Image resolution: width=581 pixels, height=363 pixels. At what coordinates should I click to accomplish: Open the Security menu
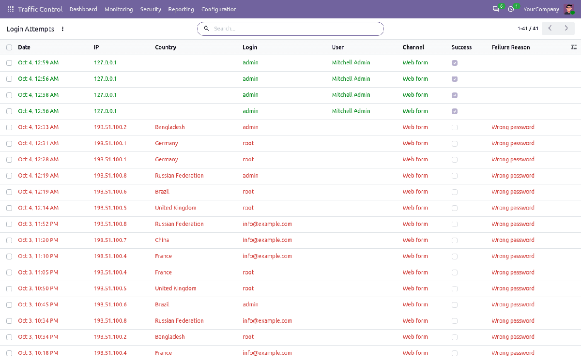pyautogui.click(x=151, y=9)
